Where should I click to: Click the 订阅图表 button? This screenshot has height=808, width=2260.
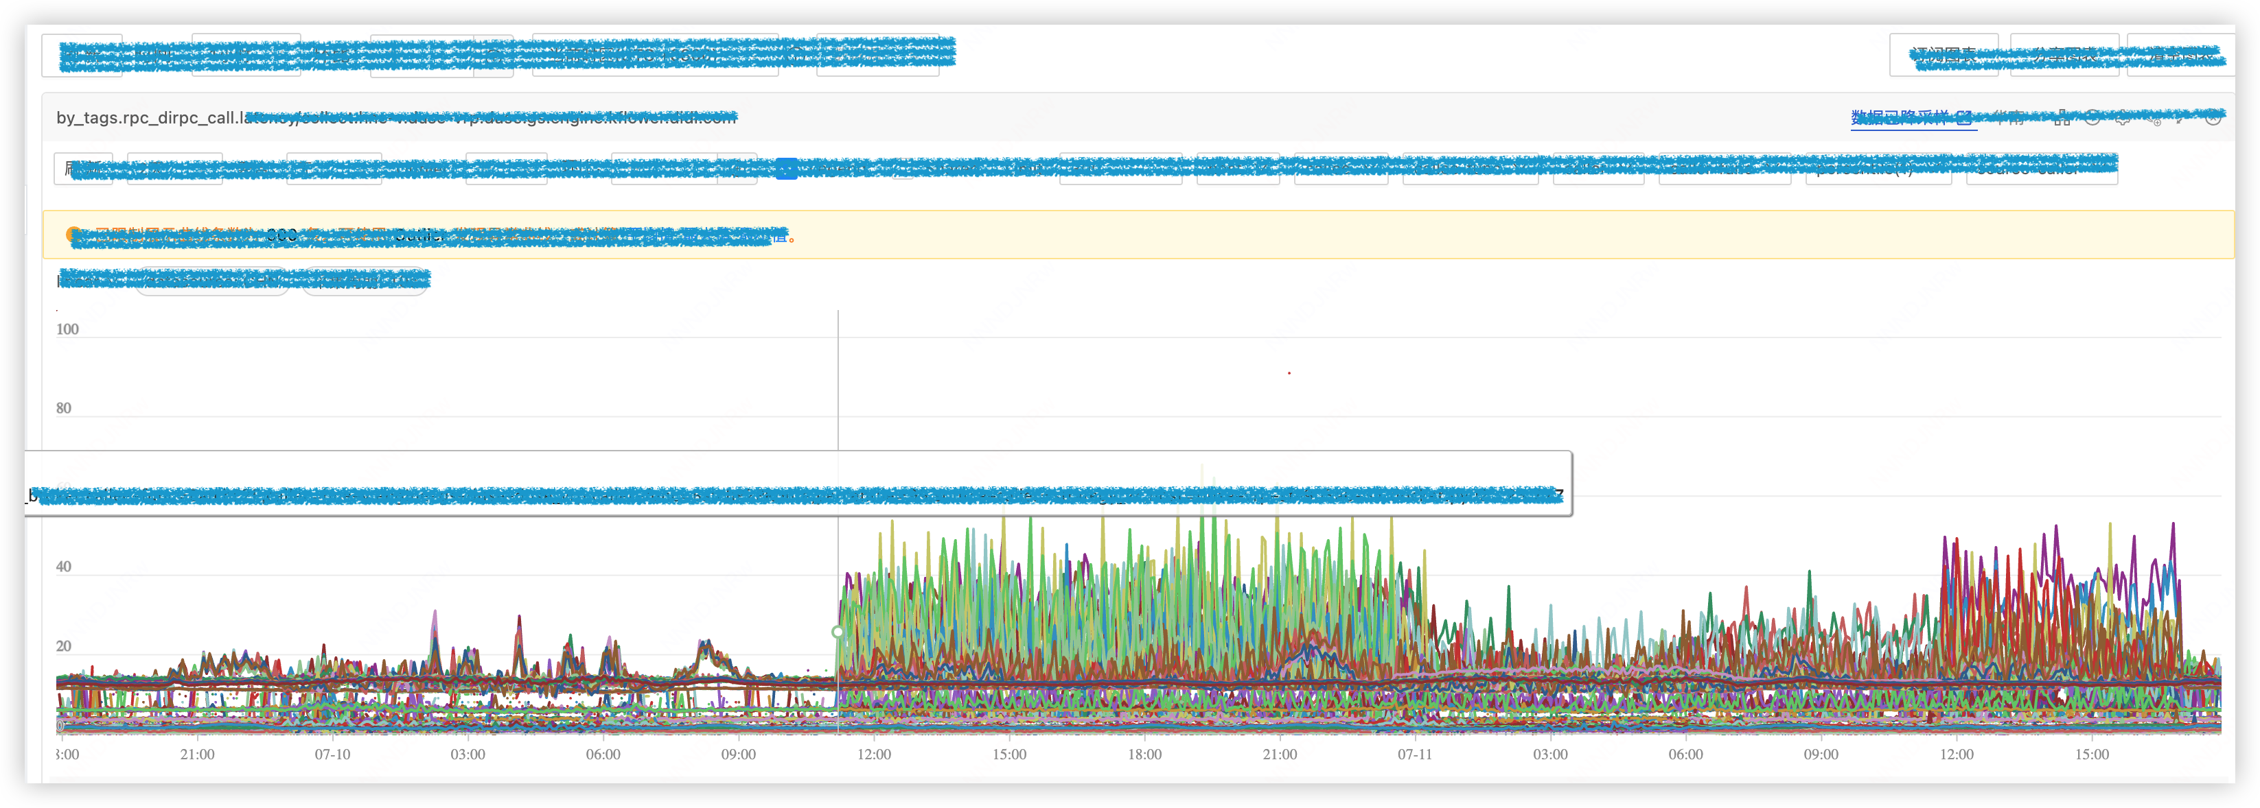(x=1944, y=55)
